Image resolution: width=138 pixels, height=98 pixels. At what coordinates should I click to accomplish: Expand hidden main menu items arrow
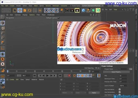(71, 6)
